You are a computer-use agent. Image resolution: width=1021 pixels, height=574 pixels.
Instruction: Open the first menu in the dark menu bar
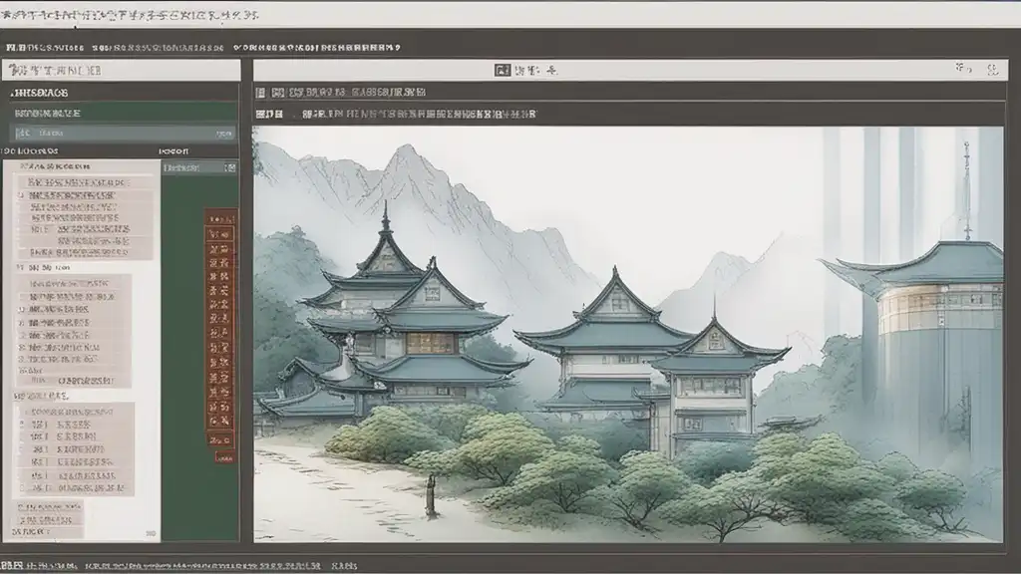(x=40, y=46)
